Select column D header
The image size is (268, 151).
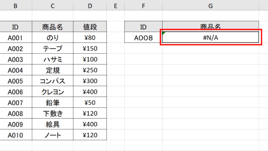(90, 6)
